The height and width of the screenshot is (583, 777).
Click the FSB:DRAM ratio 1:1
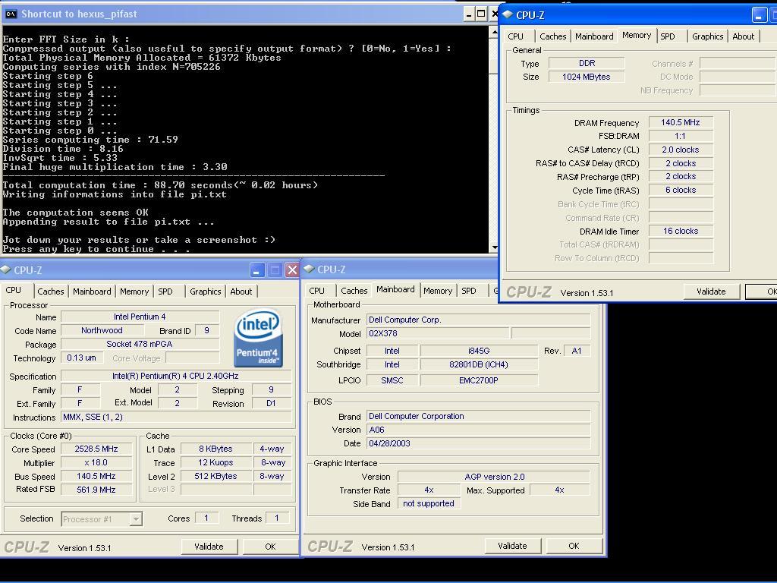pos(681,136)
